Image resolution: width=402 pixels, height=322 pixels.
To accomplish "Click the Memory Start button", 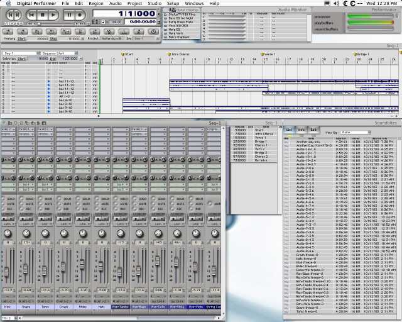I will click(21, 38).
